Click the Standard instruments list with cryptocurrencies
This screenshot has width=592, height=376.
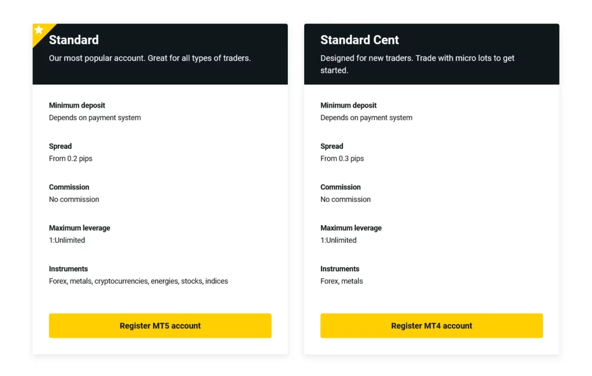click(x=138, y=281)
